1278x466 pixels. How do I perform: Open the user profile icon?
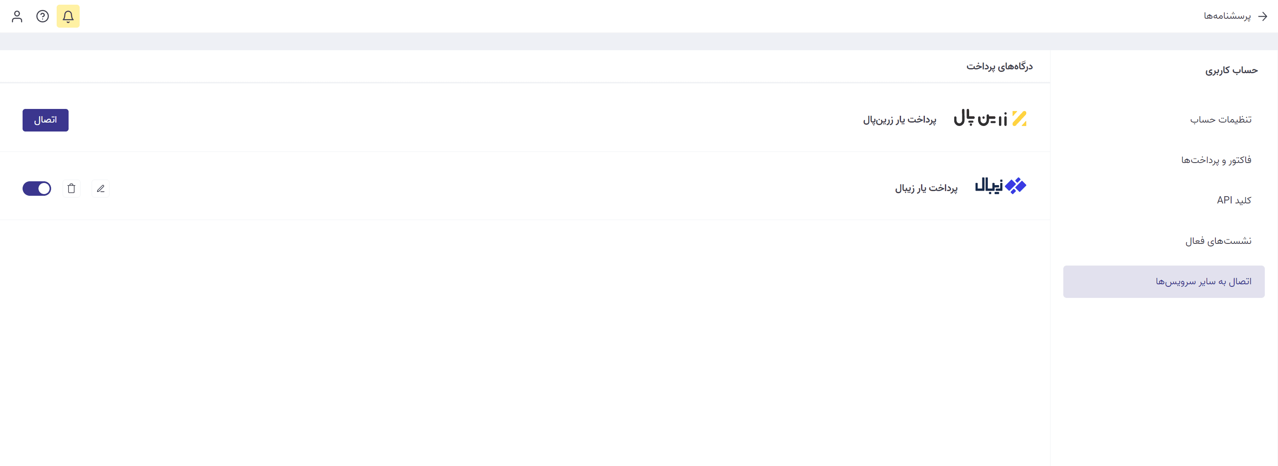(x=17, y=16)
